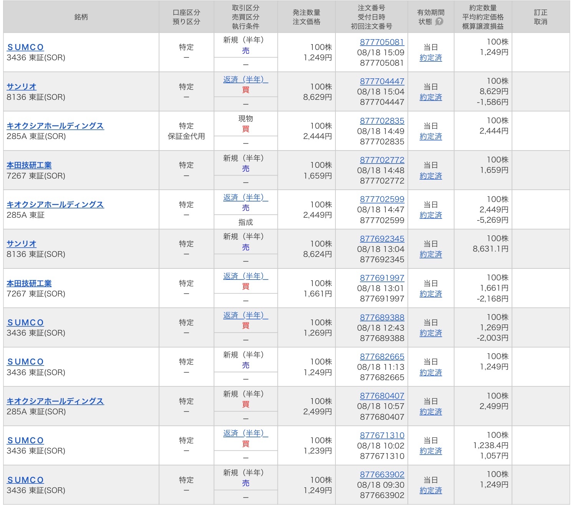Open 本田技研工業 link in 14:48 order row
The width and height of the screenshot is (574, 505).
coord(29,165)
